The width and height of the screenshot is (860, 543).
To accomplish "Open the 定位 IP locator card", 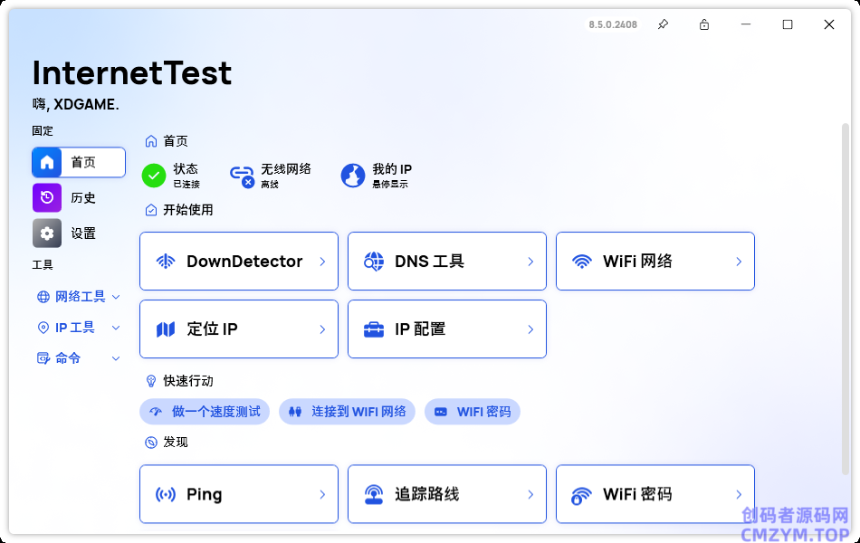I will [x=239, y=329].
